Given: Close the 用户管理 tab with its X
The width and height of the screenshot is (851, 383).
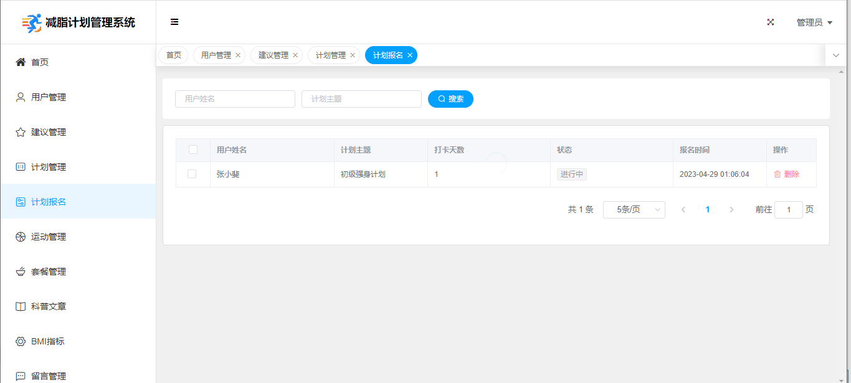Looking at the screenshot, I should coord(238,55).
